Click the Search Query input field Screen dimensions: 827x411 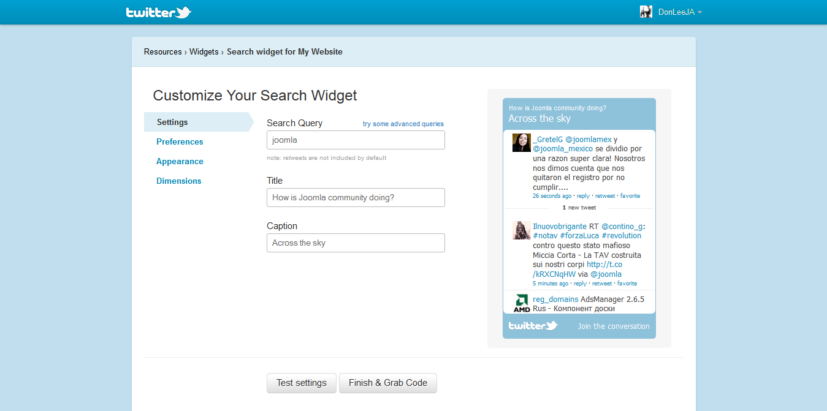[356, 140]
